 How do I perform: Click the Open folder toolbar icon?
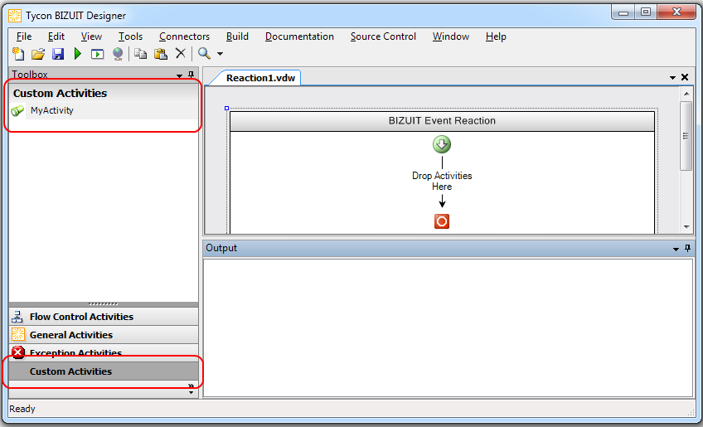click(38, 54)
